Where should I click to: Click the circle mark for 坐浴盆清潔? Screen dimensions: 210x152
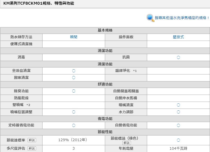coord(73,71)
